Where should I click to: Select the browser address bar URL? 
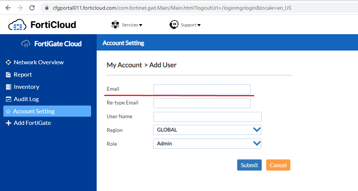point(172,8)
